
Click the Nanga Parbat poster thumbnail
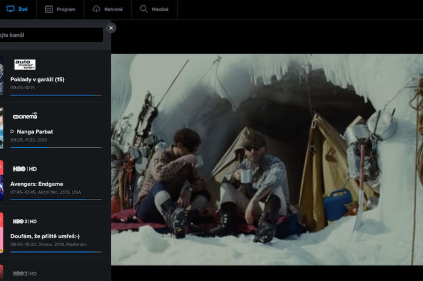point(2,128)
